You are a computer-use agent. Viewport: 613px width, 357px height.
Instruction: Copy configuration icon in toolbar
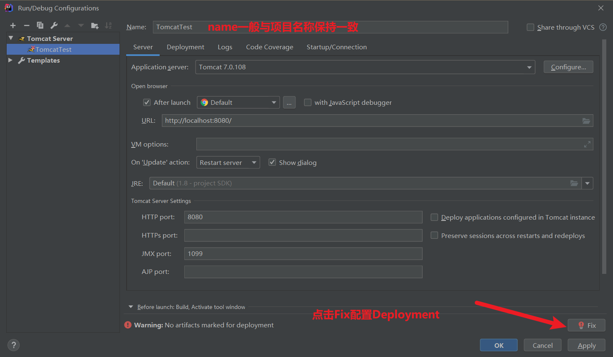(x=40, y=25)
